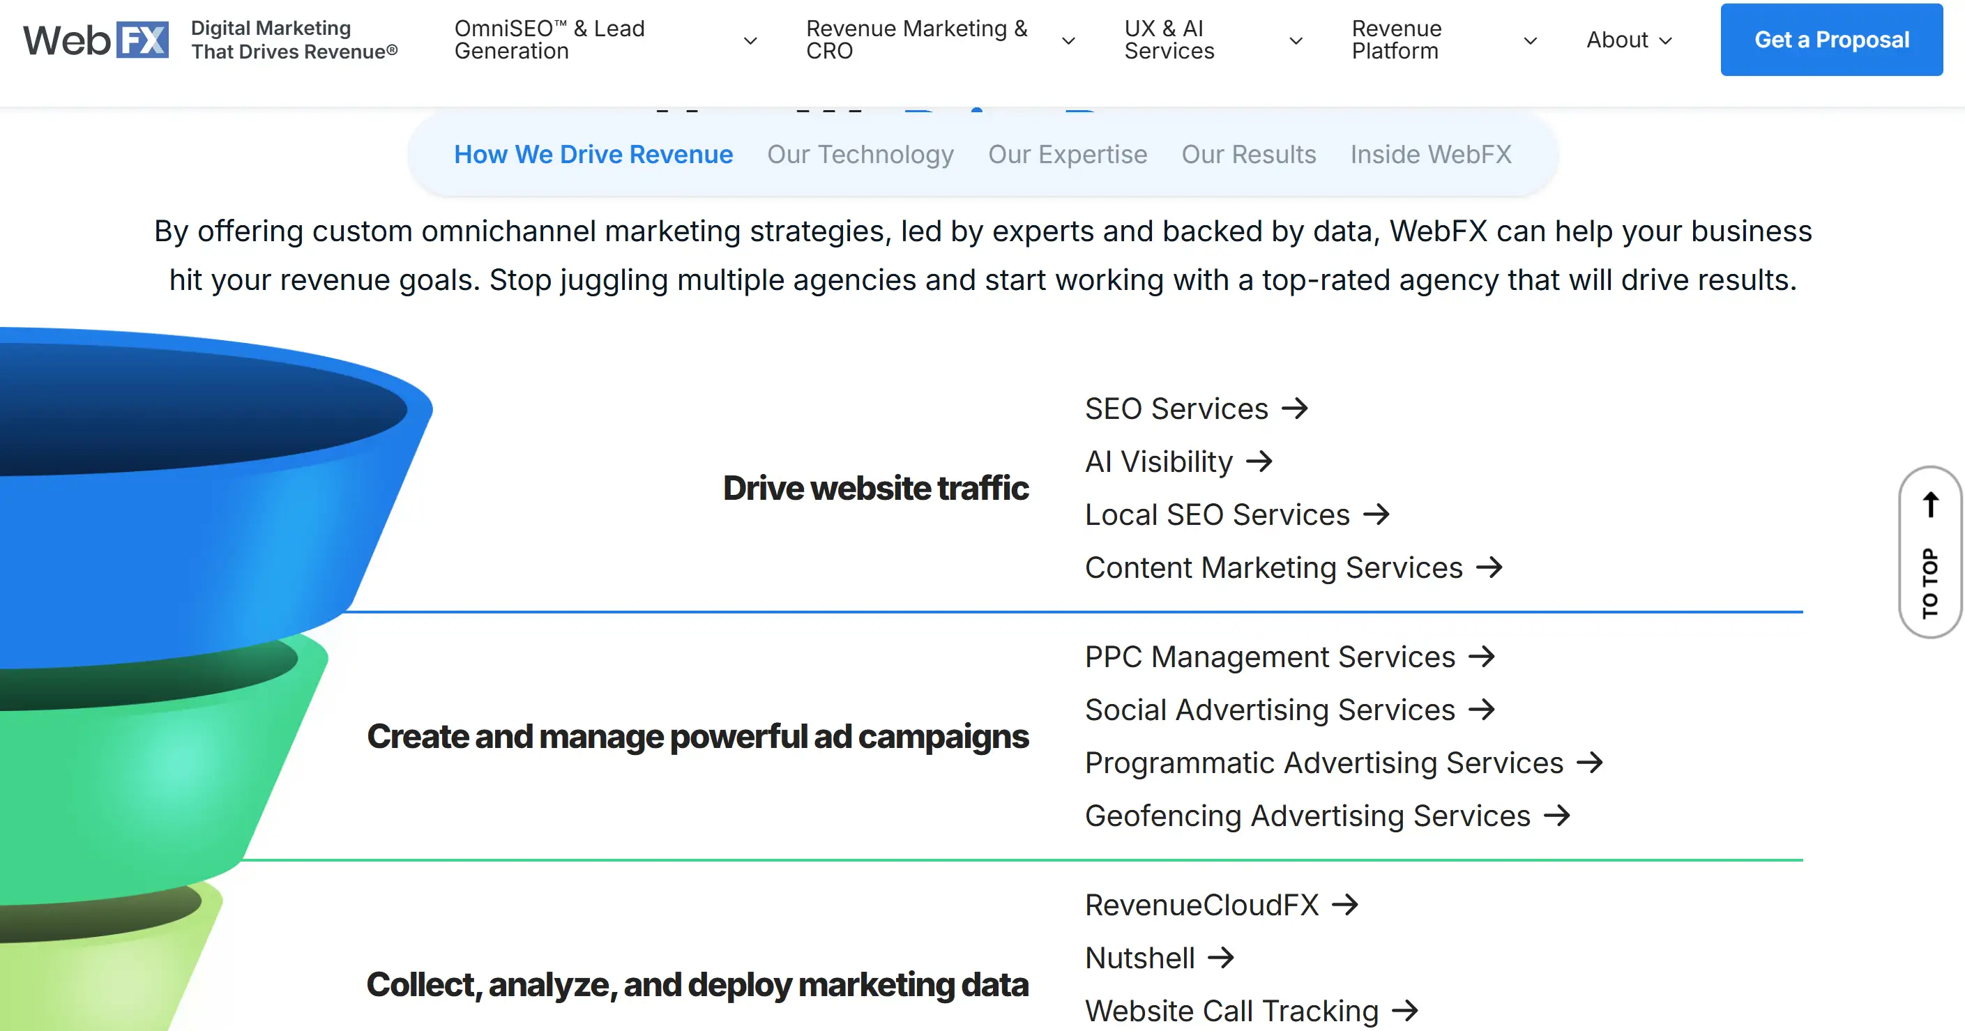Open the AI Visibility link

(x=1159, y=461)
